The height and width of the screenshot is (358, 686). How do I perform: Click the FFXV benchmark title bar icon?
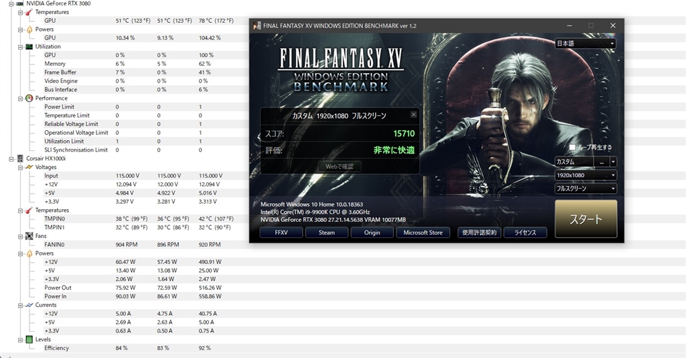257,26
